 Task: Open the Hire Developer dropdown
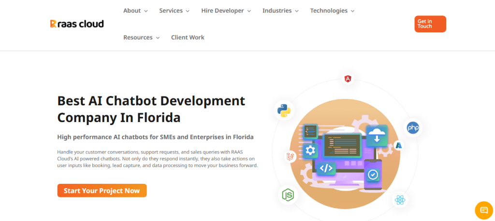(x=226, y=11)
